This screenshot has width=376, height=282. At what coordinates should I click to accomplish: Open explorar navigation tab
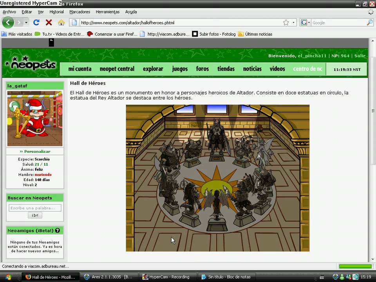153,69
